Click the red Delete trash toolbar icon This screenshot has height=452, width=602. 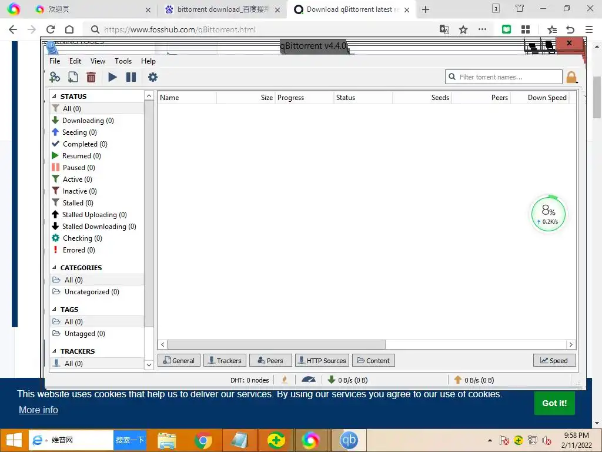pos(91,77)
